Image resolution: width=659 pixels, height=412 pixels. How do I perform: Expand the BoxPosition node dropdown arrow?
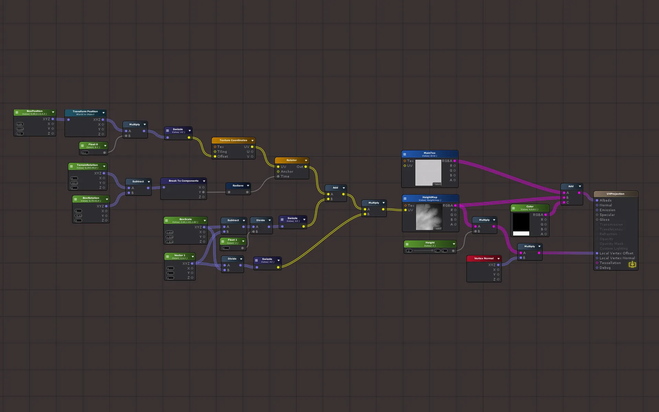click(53, 112)
